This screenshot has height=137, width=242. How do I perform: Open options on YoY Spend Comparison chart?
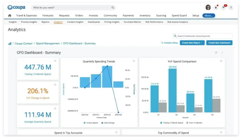(221, 61)
